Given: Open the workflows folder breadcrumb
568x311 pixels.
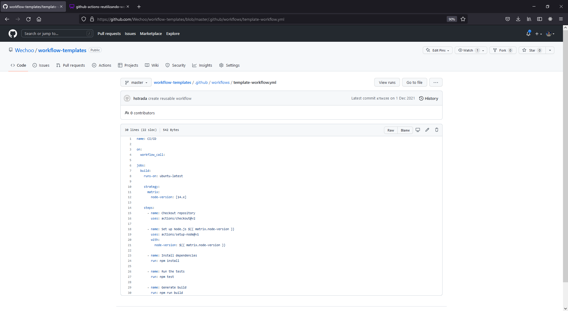Looking at the screenshot, I should coord(220,83).
